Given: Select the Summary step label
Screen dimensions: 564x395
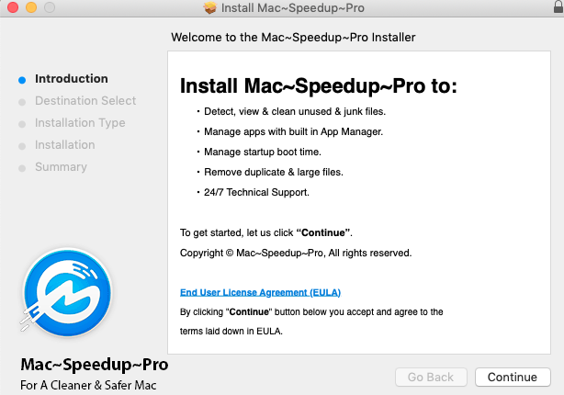Looking at the screenshot, I should [61, 167].
